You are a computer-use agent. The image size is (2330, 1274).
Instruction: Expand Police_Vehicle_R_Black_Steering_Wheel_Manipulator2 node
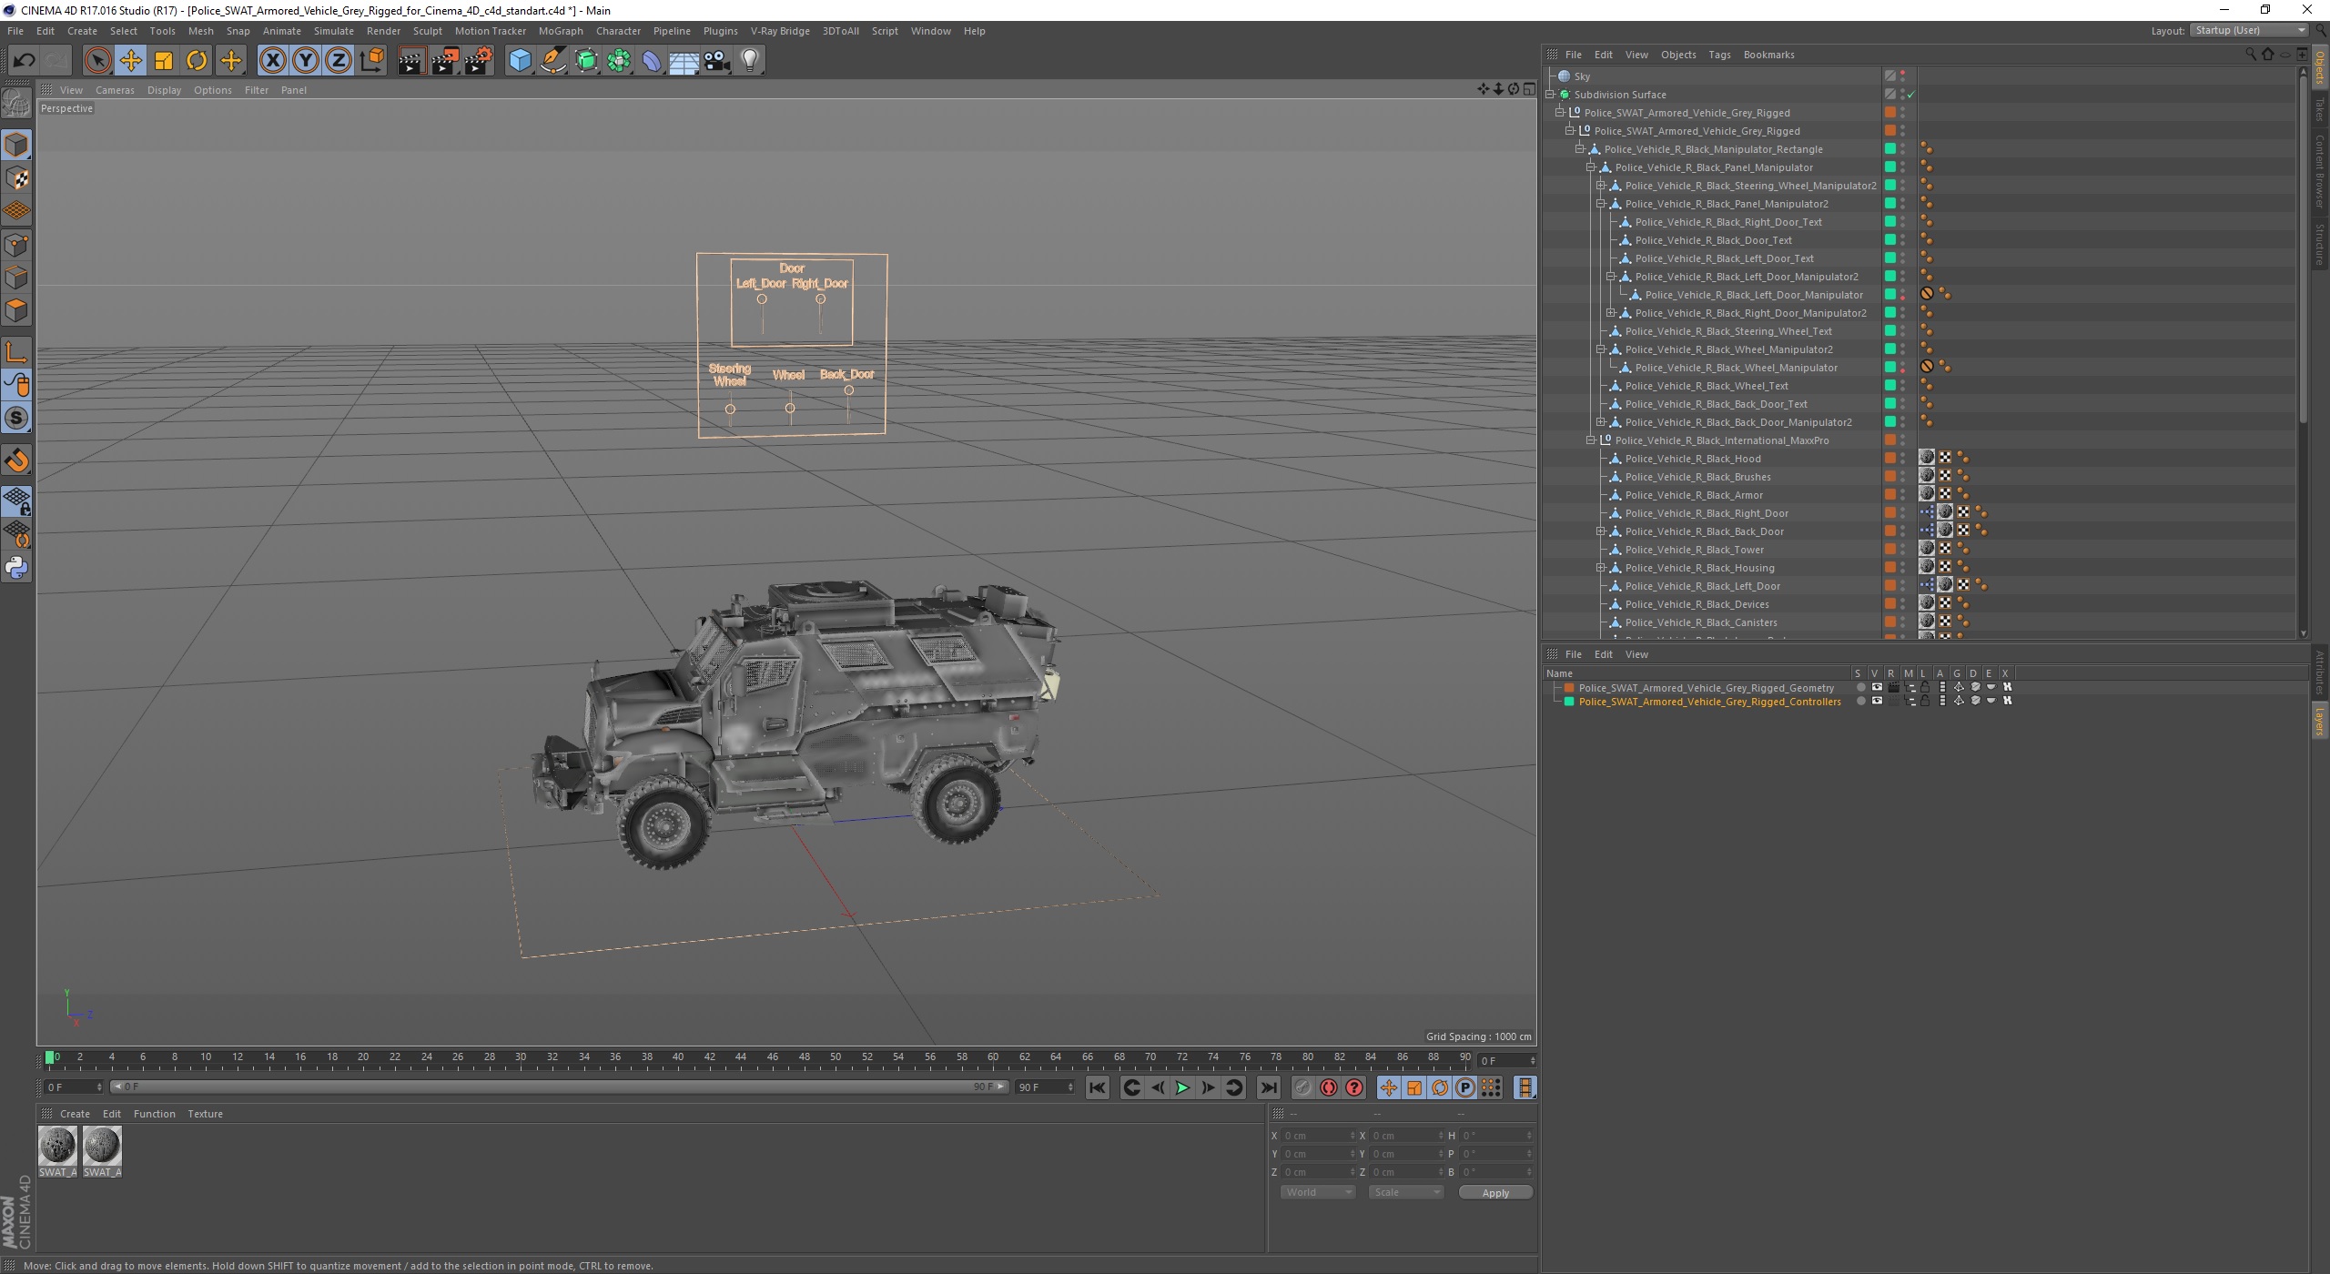1601,186
